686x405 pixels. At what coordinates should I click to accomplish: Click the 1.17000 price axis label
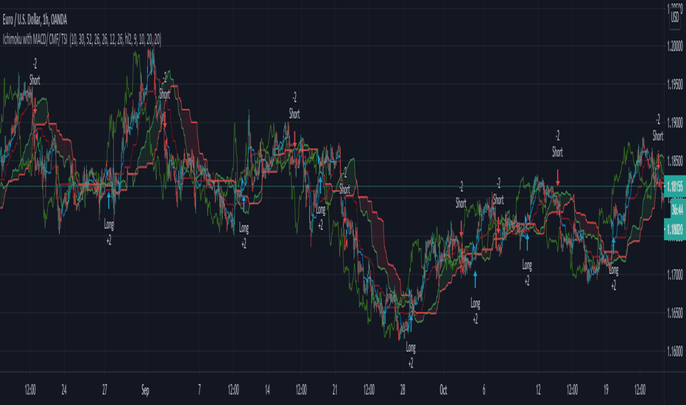point(675,275)
